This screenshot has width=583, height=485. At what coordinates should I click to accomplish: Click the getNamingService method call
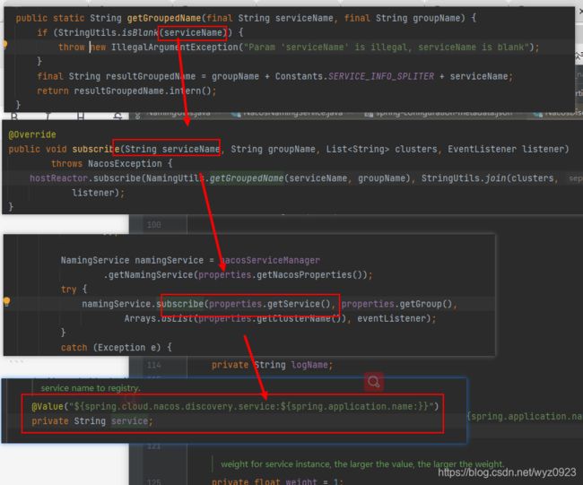(151, 275)
